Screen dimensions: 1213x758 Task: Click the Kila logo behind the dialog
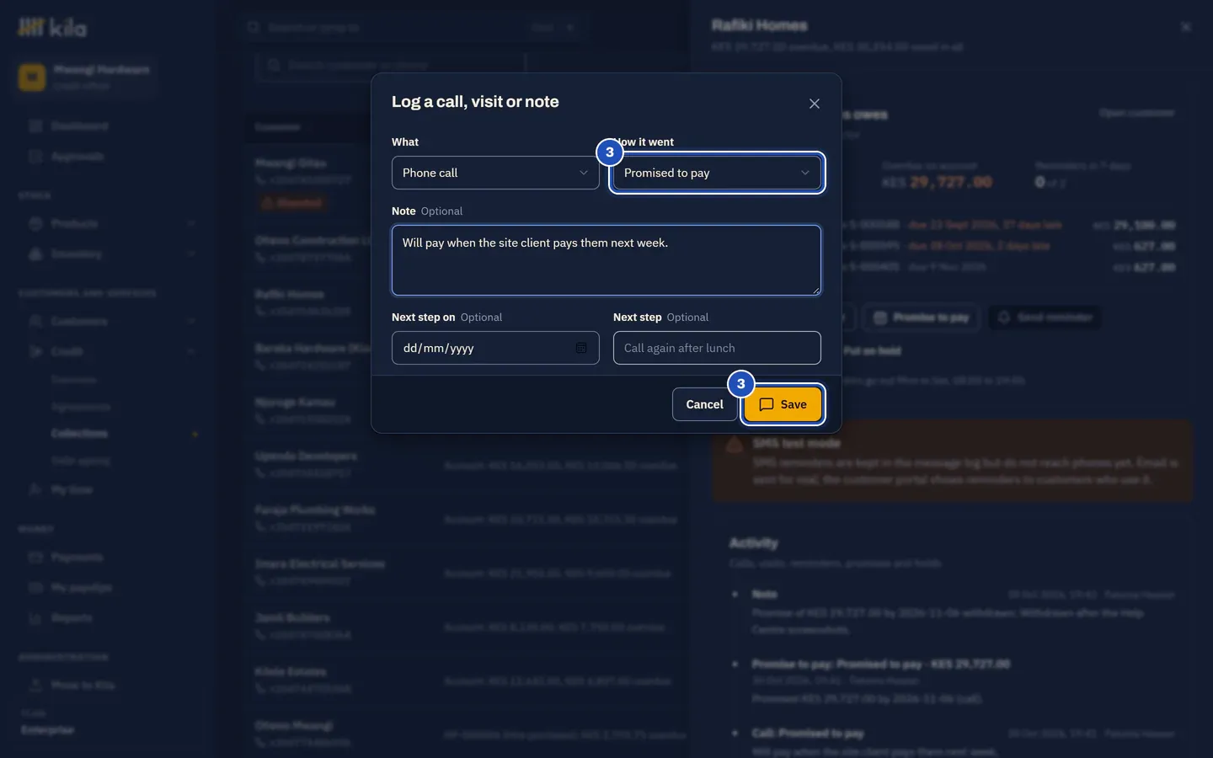click(52, 28)
